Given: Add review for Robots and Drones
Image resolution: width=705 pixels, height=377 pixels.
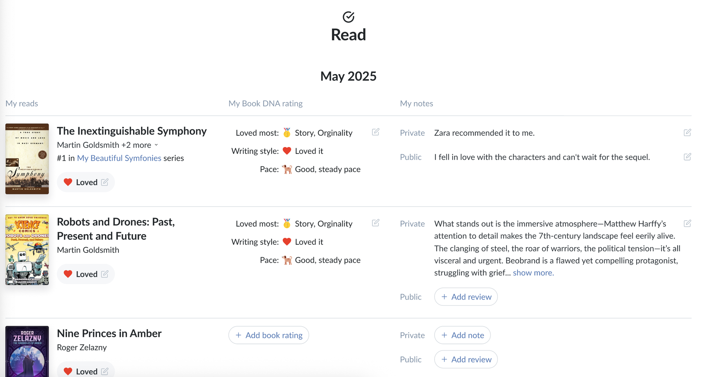Looking at the screenshot, I should [466, 297].
